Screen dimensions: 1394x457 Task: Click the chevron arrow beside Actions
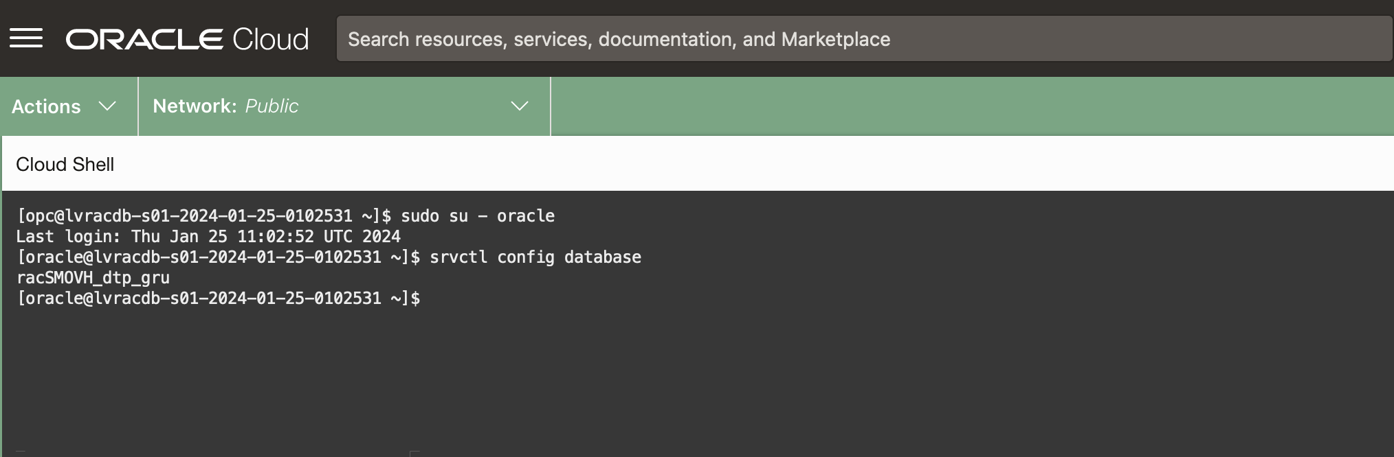pyautogui.click(x=107, y=106)
